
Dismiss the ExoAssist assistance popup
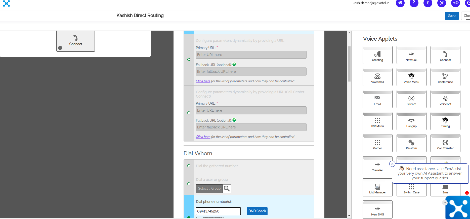pyautogui.click(x=392, y=164)
